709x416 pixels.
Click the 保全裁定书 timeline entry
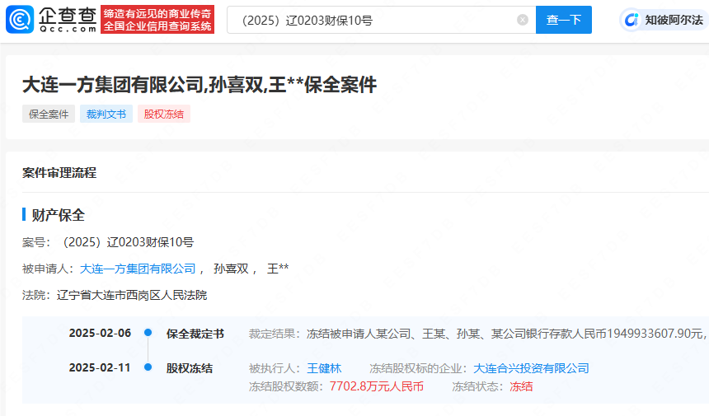pos(195,334)
